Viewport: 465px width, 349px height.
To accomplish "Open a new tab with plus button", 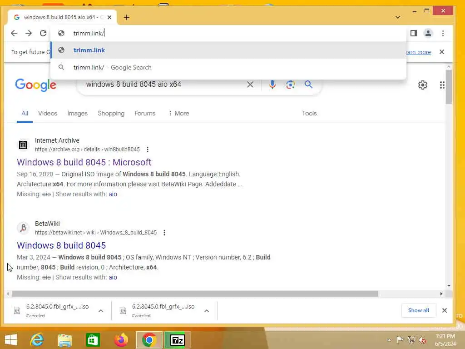I will tap(127, 17).
